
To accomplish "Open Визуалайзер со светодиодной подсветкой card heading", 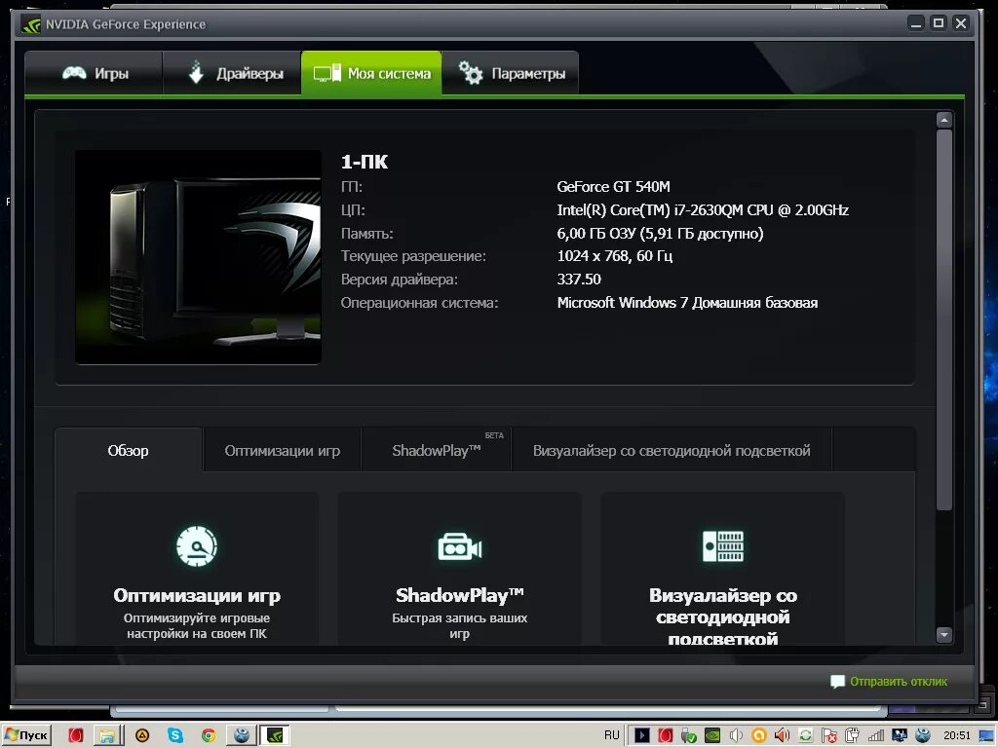I will tap(723, 617).
